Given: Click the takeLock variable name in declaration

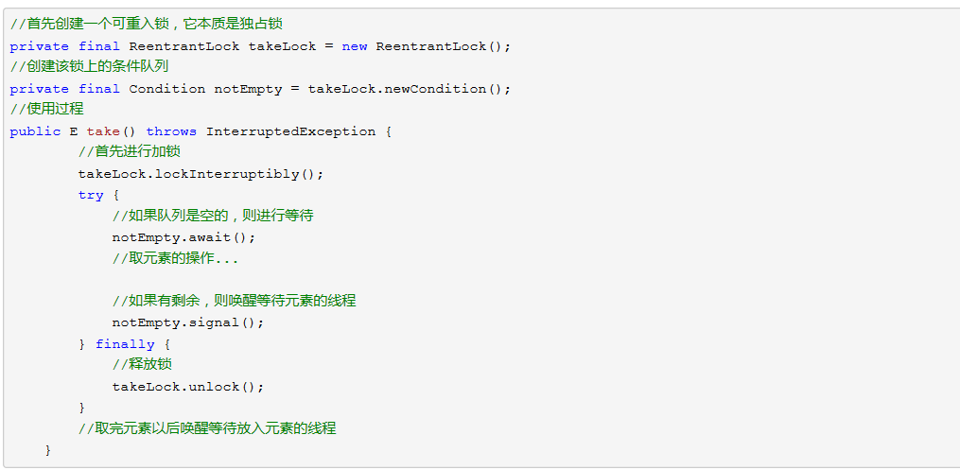Looking at the screenshot, I should point(282,46).
